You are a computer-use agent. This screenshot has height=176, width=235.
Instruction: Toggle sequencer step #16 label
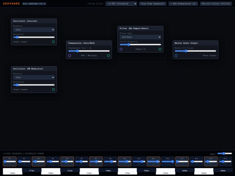[x=225, y=159]
